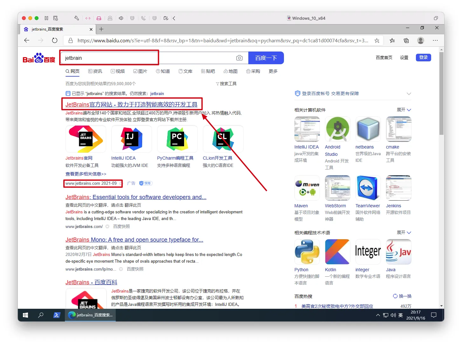
Task: Switch to the 知道 tab
Action: (163, 71)
